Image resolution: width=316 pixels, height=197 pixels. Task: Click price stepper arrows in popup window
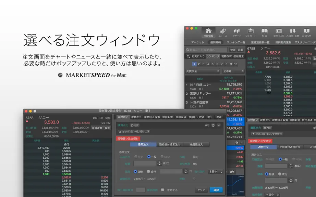point(186,171)
